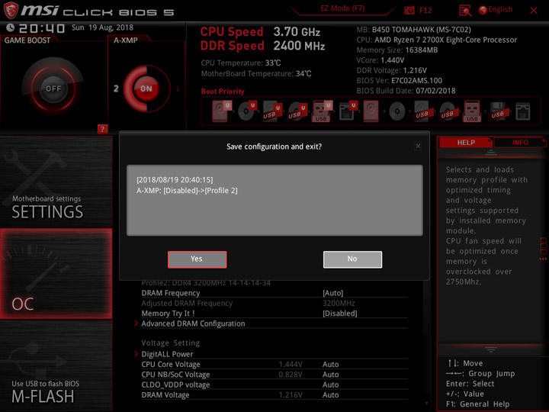Switch to EZ Mode (F7)
This screenshot has width=549, height=412.
pyautogui.click(x=343, y=8)
